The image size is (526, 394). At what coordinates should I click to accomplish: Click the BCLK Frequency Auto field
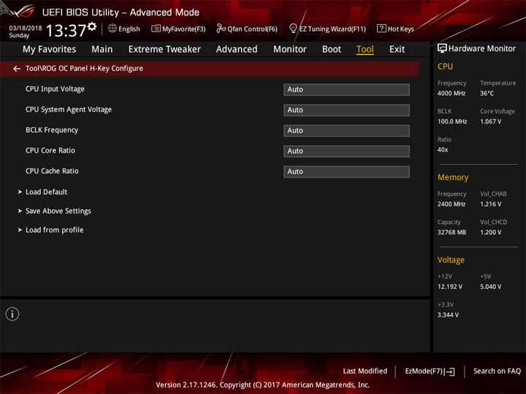click(x=346, y=131)
